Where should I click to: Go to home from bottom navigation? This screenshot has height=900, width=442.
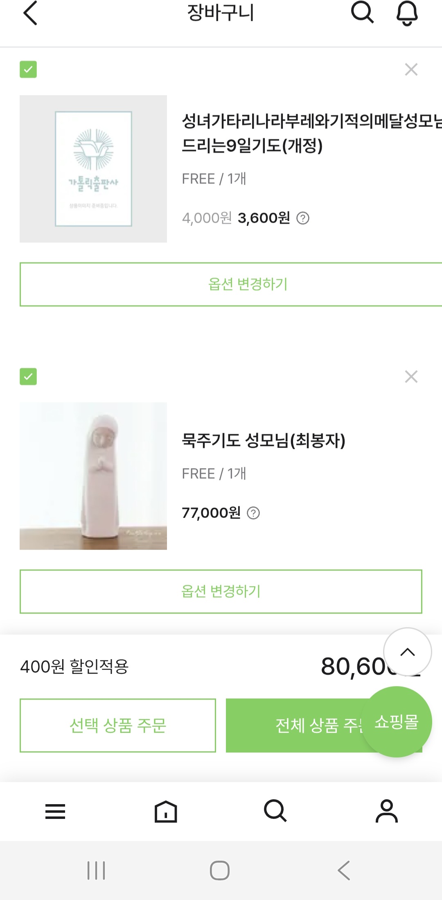(x=166, y=812)
